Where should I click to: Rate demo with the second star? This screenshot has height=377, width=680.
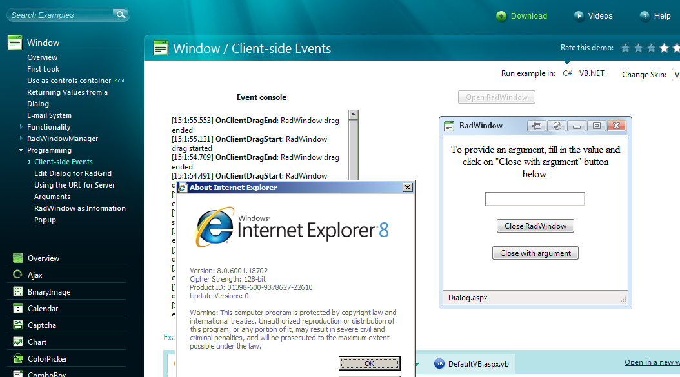pyautogui.click(x=638, y=48)
